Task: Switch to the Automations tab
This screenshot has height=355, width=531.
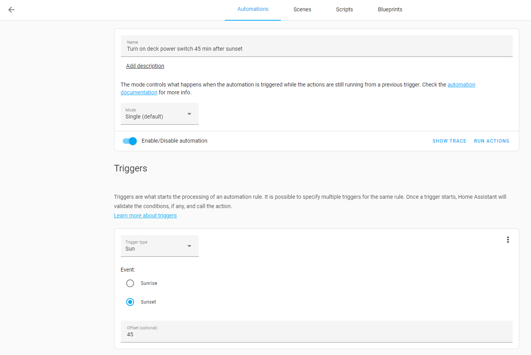Action: click(253, 9)
